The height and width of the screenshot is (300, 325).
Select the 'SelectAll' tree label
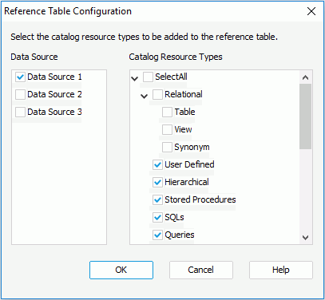171,77
